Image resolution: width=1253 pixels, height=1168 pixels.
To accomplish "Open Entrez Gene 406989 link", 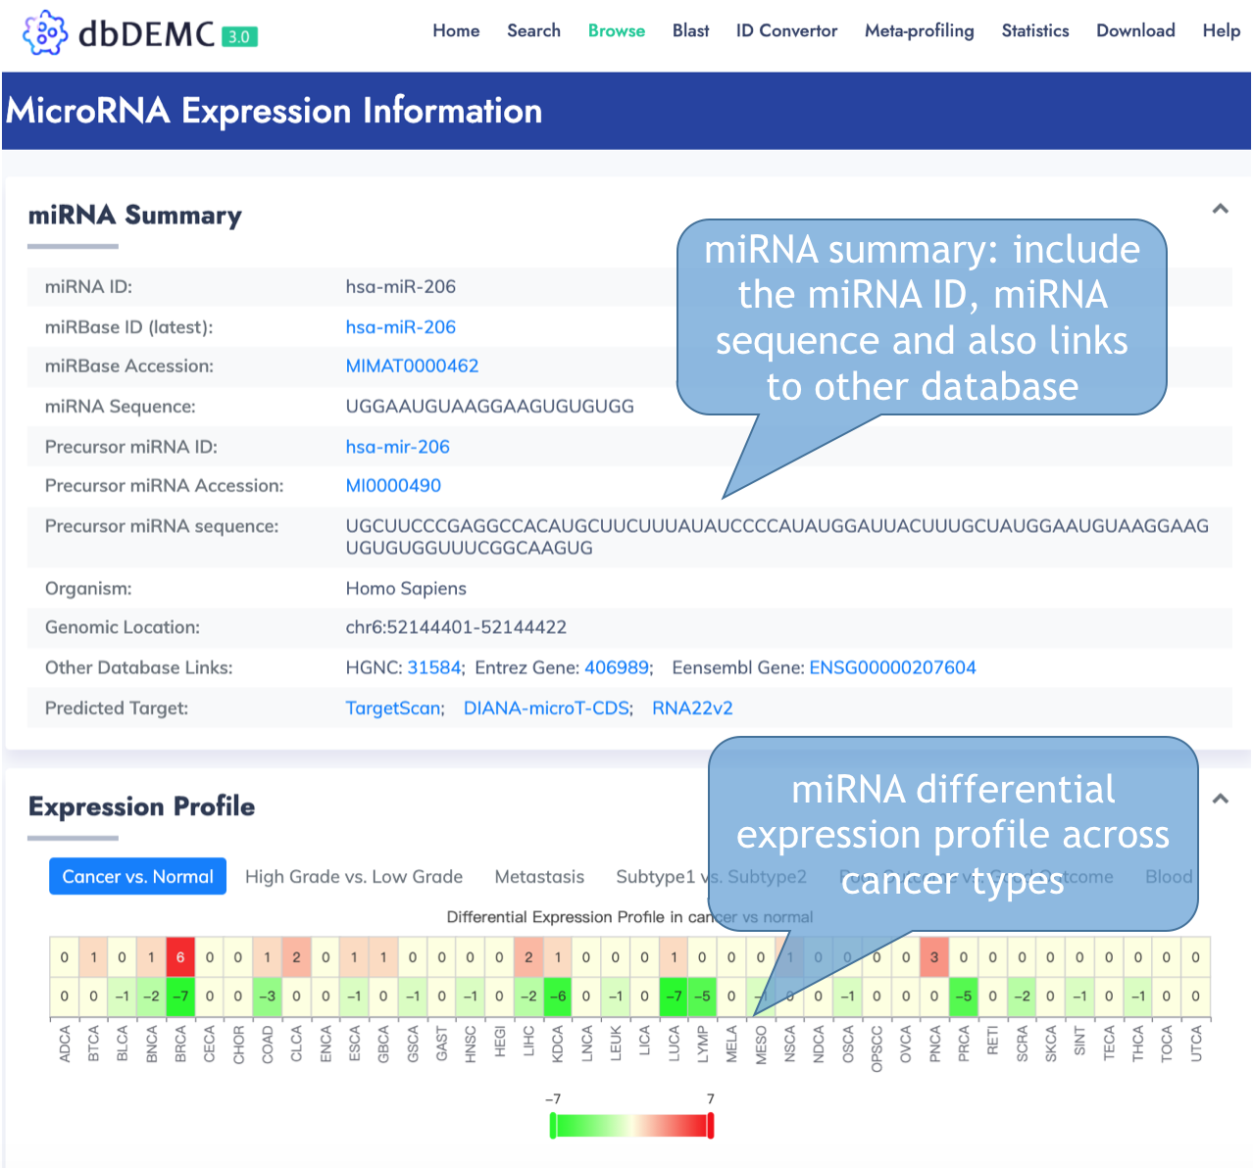I will [617, 667].
